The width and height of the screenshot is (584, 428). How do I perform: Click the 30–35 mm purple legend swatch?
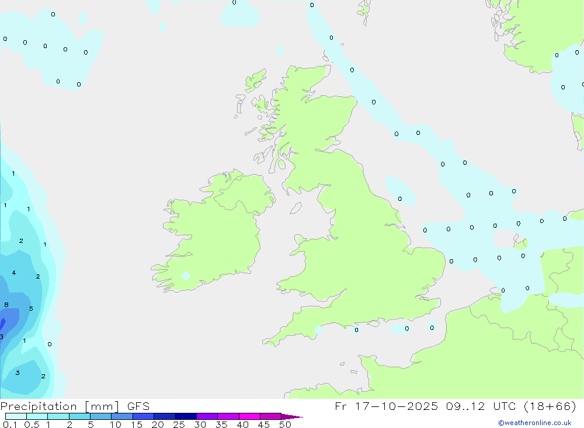(x=207, y=416)
